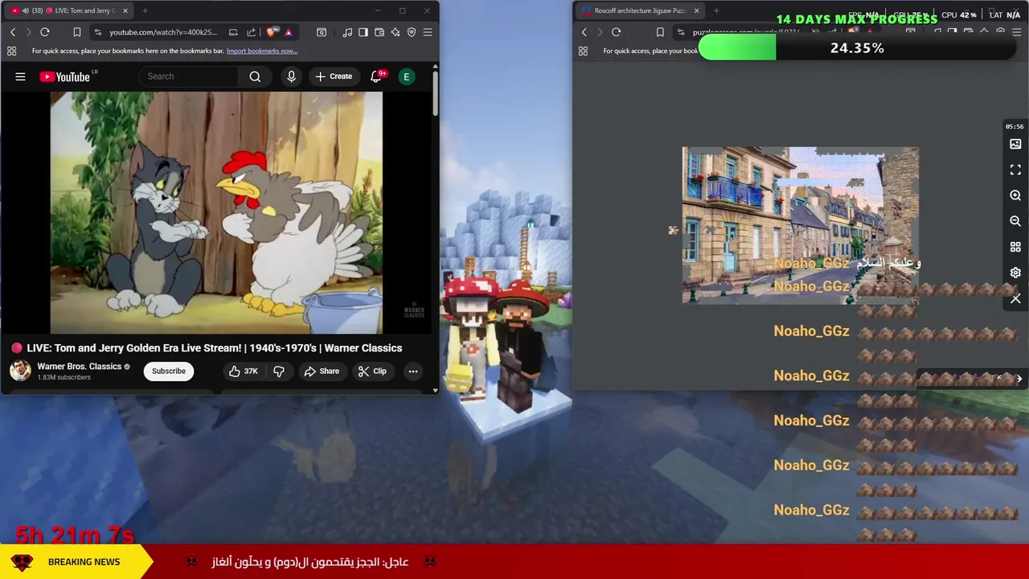
Task: Open the apps grid on the puzzle bookmarks bar
Action: [583, 51]
